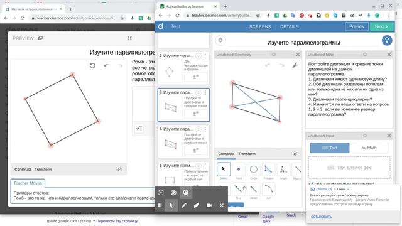402x226 pixels.
Task: Click ОСТАНОВИТЬ in the screen sharing notification
Action: [321, 217]
